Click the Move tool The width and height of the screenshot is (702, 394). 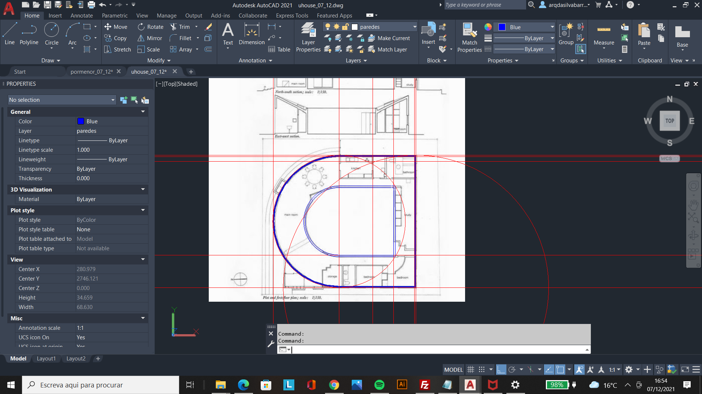(x=116, y=27)
